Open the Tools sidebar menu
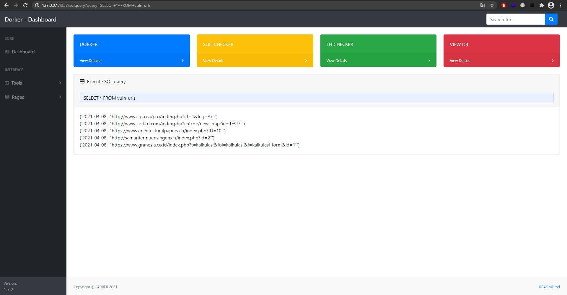The width and height of the screenshot is (567, 295). pyautogui.click(x=33, y=83)
